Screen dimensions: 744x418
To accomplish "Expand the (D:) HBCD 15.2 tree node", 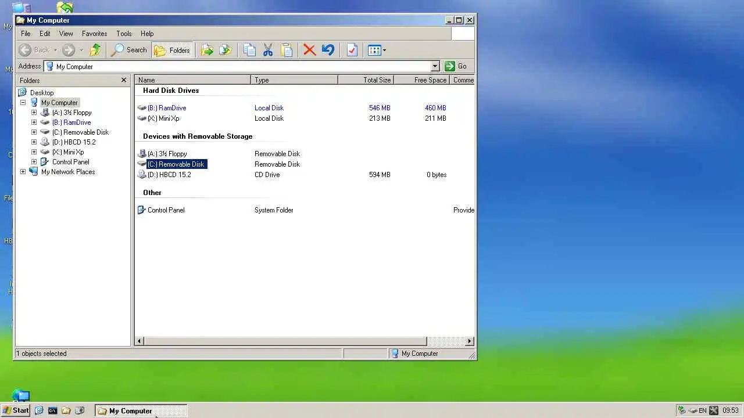I will [34, 142].
